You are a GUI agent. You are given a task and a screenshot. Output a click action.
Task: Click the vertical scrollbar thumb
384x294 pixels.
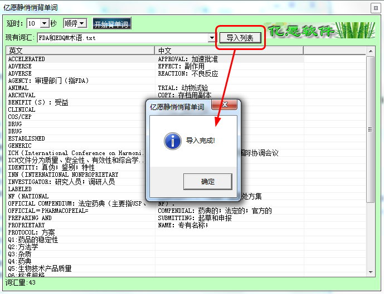371,129
